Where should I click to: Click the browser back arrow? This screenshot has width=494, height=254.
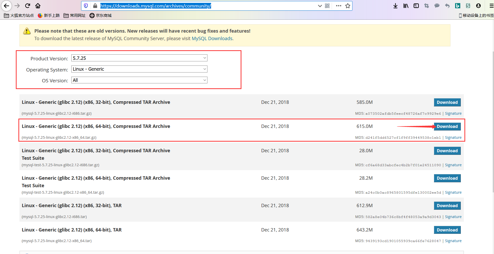click(6, 6)
